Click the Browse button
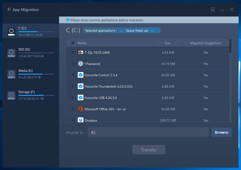The width and height of the screenshot is (241, 170). 221,132
